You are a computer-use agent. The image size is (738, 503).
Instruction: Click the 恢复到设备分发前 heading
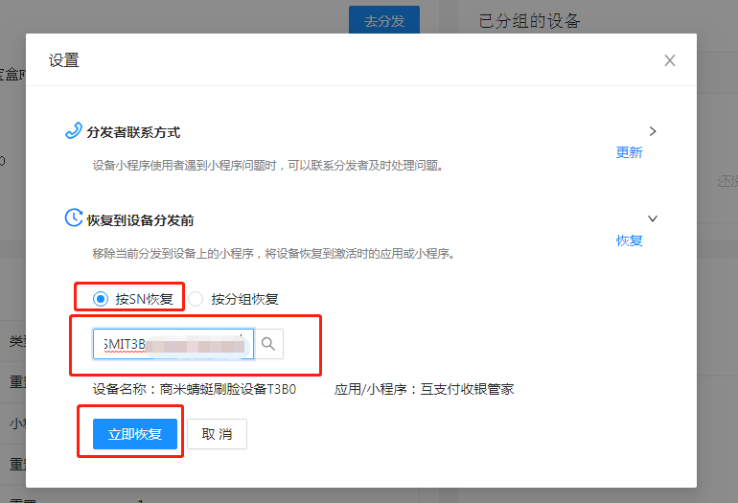[x=140, y=220]
